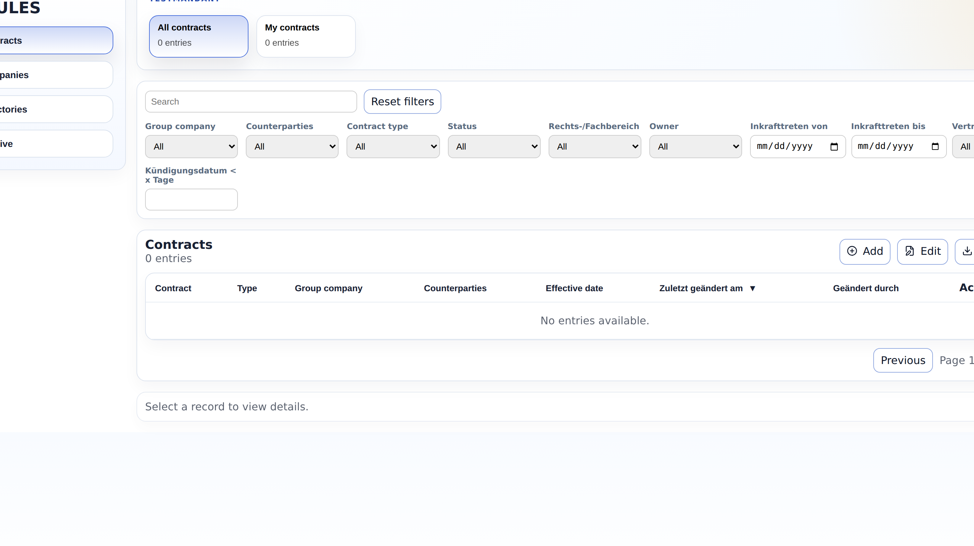The height and width of the screenshot is (546, 974).
Task: Click the Edit button for contracts
Action: click(922, 251)
